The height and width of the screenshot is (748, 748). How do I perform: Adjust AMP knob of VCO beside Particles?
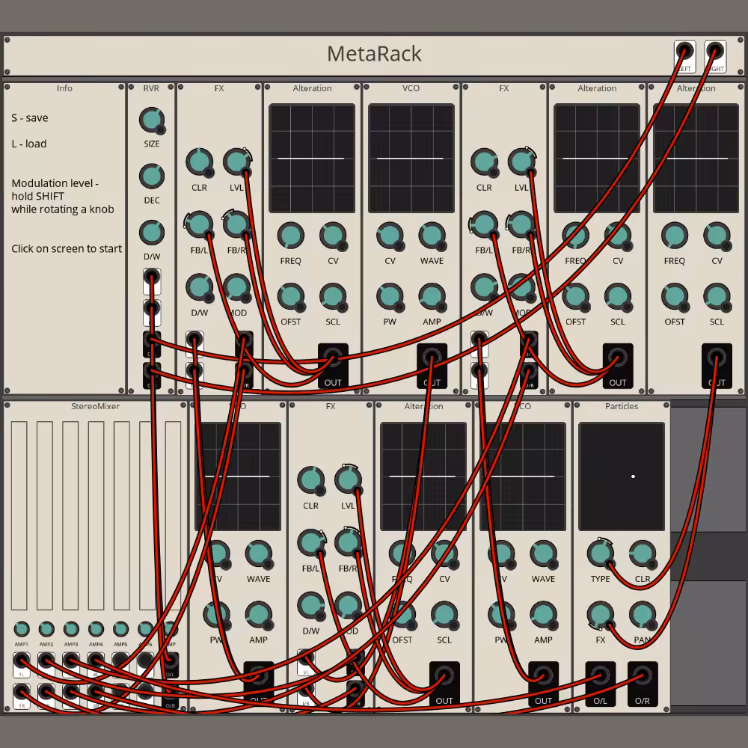click(543, 614)
